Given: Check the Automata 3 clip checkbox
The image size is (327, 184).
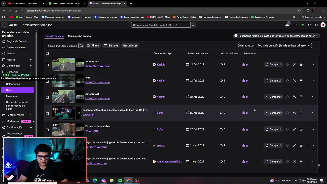Looking at the screenshot, I should (x=47, y=97).
